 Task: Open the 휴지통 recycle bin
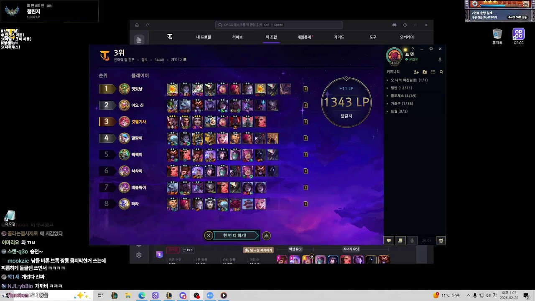point(497,36)
